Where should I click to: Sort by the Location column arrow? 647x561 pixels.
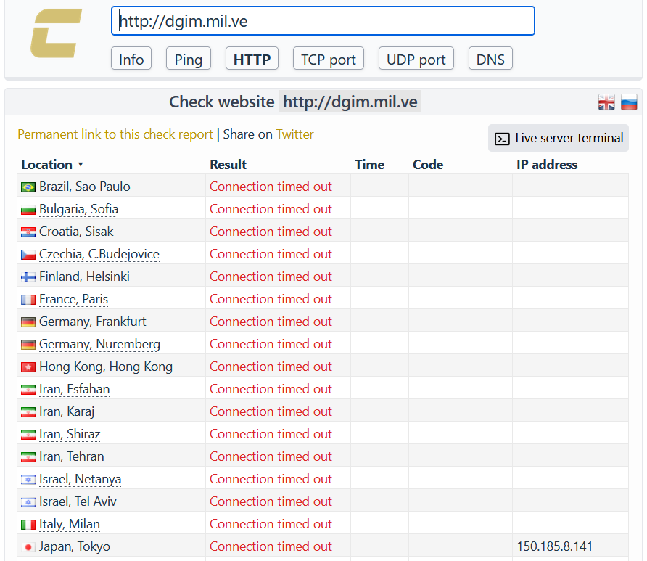coord(81,164)
